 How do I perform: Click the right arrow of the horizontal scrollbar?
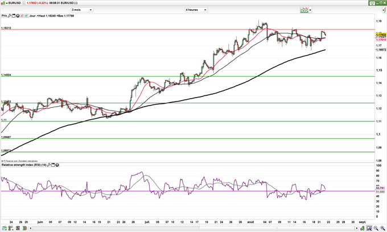[x=356, y=228]
